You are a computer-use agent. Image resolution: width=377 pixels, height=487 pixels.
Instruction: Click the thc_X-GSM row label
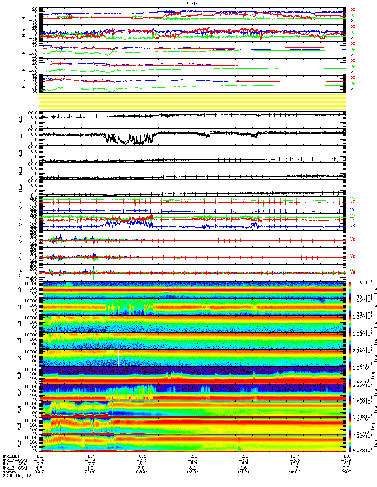click(15, 460)
